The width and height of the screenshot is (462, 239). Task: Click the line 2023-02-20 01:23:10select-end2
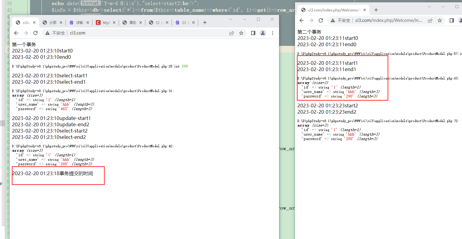[49, 137]
